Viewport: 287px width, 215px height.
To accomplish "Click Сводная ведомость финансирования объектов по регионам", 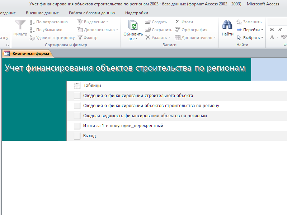I will coord(145,116).
